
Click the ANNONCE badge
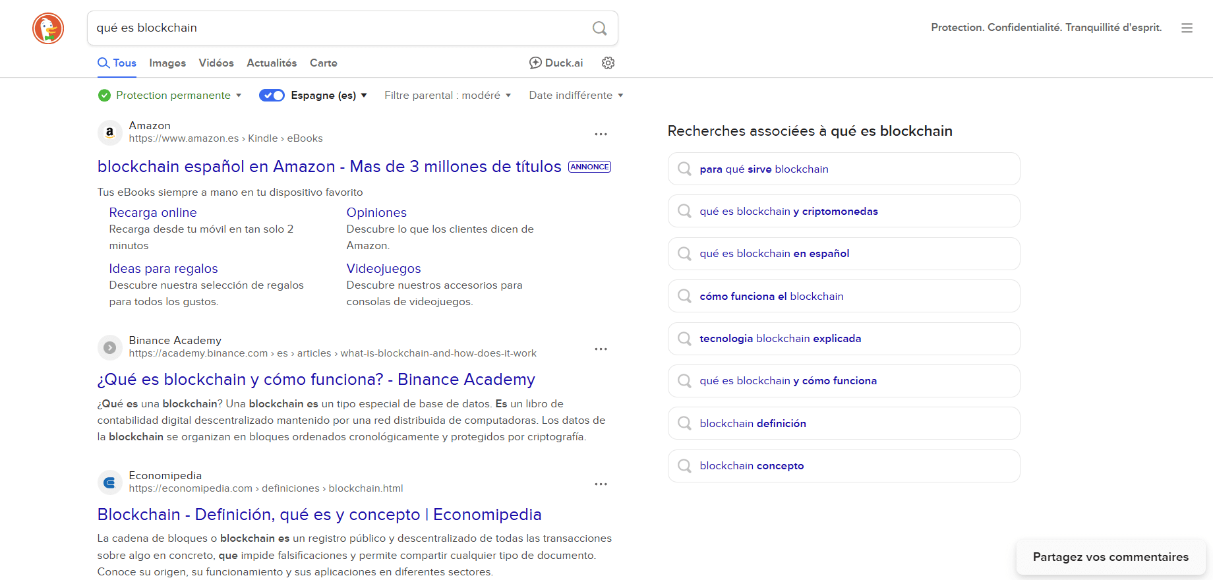tap(590, 167)
